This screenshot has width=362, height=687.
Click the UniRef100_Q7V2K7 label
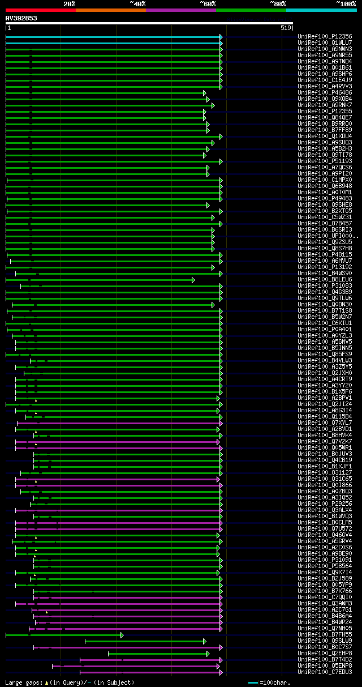pyautogui.click(x=325, y=441)
